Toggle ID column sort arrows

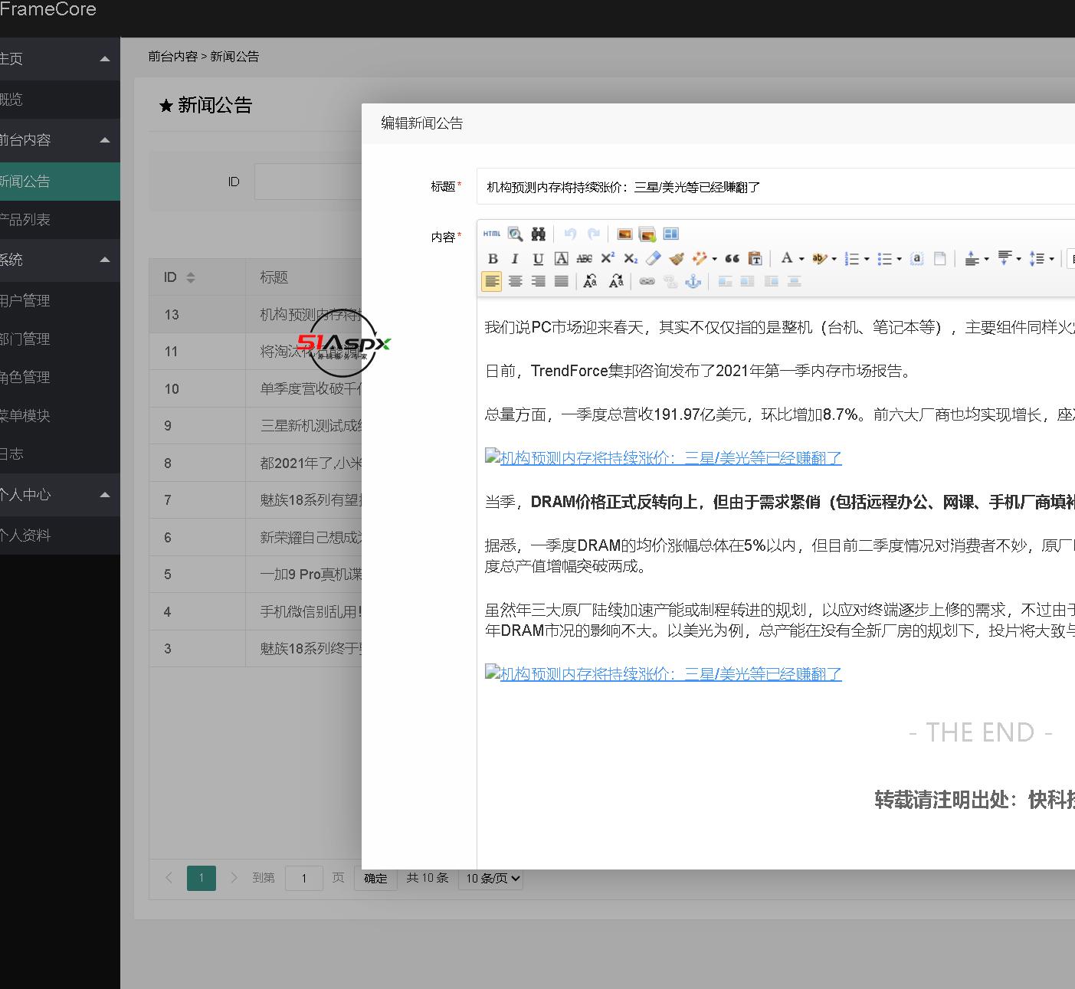(191, 277)
